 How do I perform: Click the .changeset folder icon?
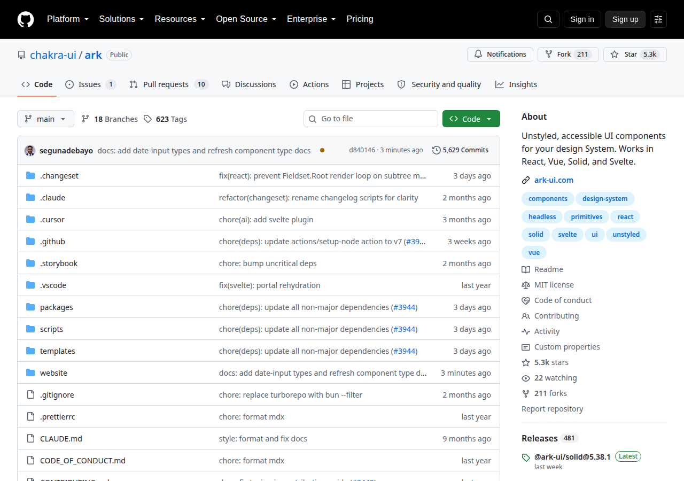tap(30, 175)
